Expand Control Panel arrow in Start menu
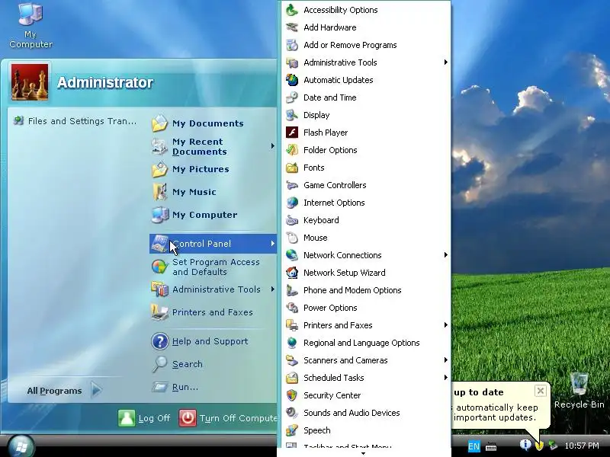 click(x=273, y=243)
